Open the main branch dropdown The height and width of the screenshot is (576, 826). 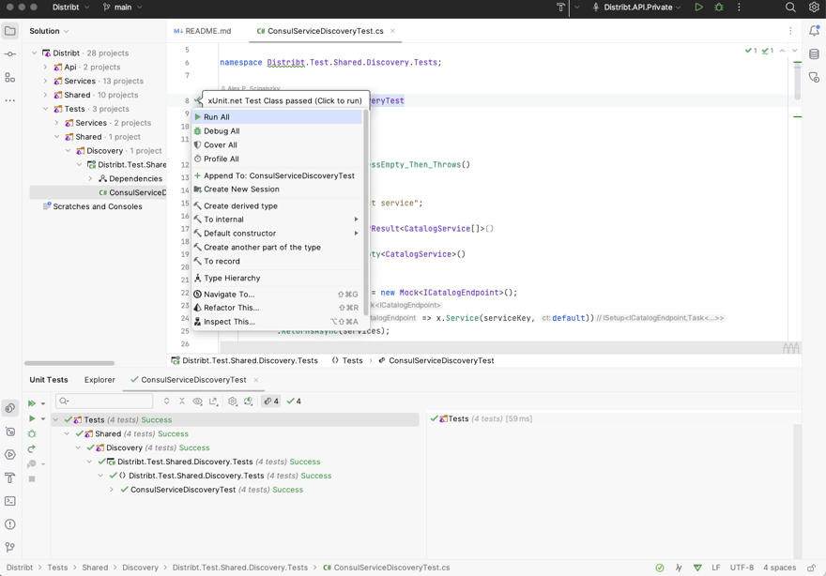pos(122,8)
